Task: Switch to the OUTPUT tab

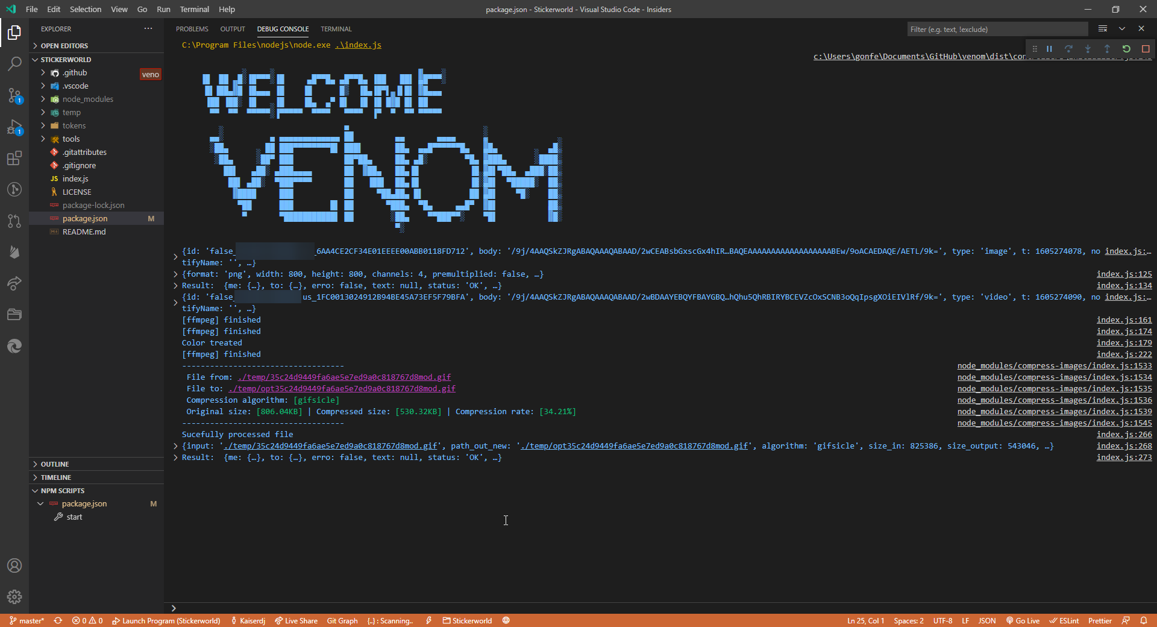Action: 233,29
